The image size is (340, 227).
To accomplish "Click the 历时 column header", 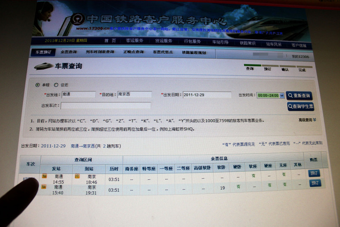I will 114,169.
